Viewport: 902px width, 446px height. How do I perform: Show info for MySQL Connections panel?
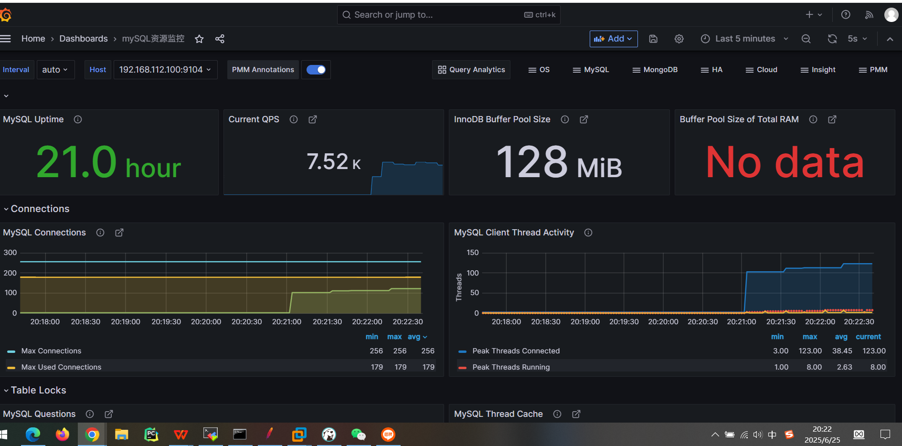click(x=100, y=233)
